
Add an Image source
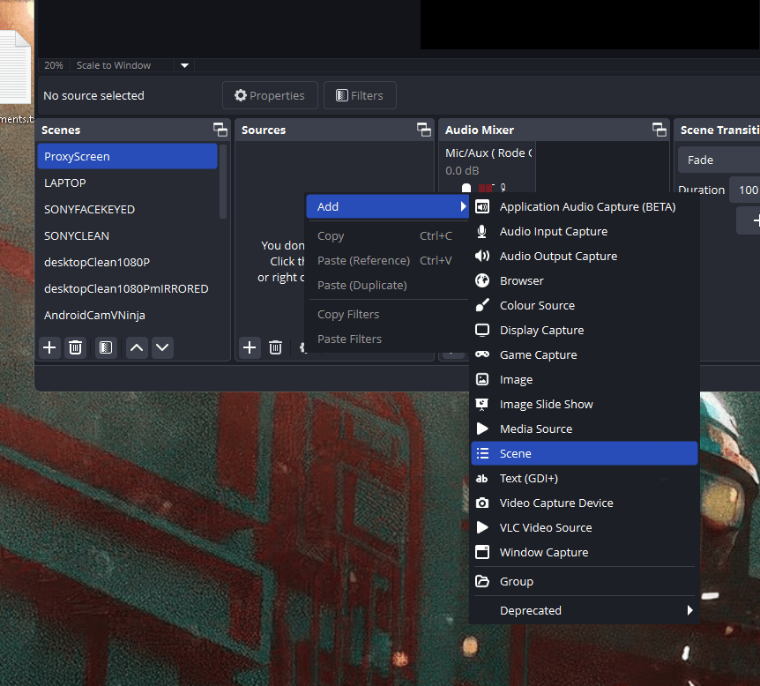point(584,380)
